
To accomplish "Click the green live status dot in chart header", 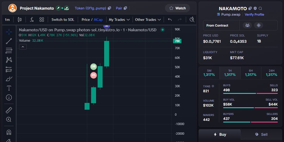I will click(x=162, y=30).
